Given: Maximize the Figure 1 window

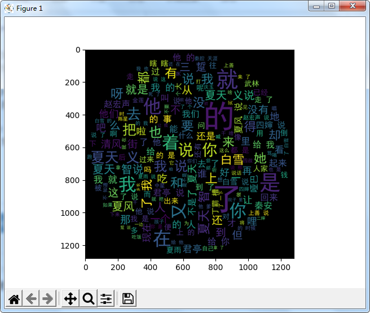Looking at the screenshot, I should click(332, 6).
